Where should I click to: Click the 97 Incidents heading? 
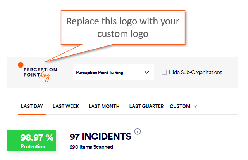pos(100,136)
